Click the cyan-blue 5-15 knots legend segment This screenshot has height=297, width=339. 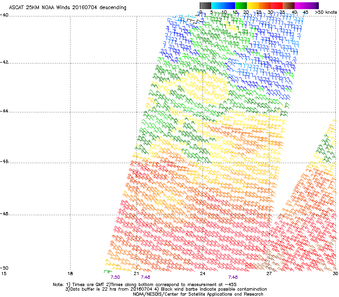223,5
